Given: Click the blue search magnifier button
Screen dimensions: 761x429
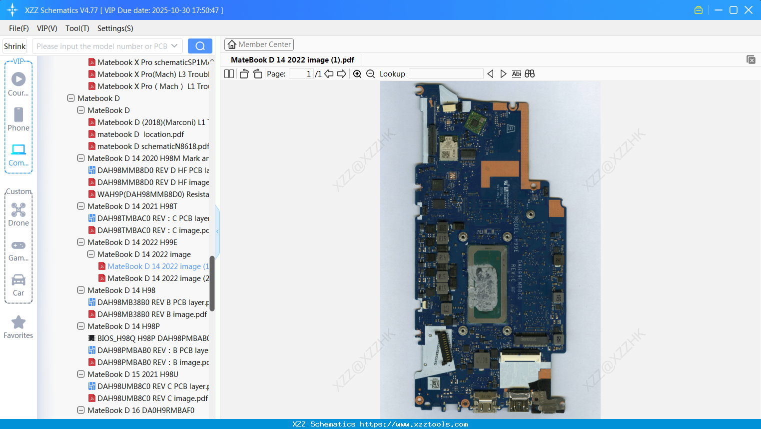Looking at the screenshot, I should 200,46.
